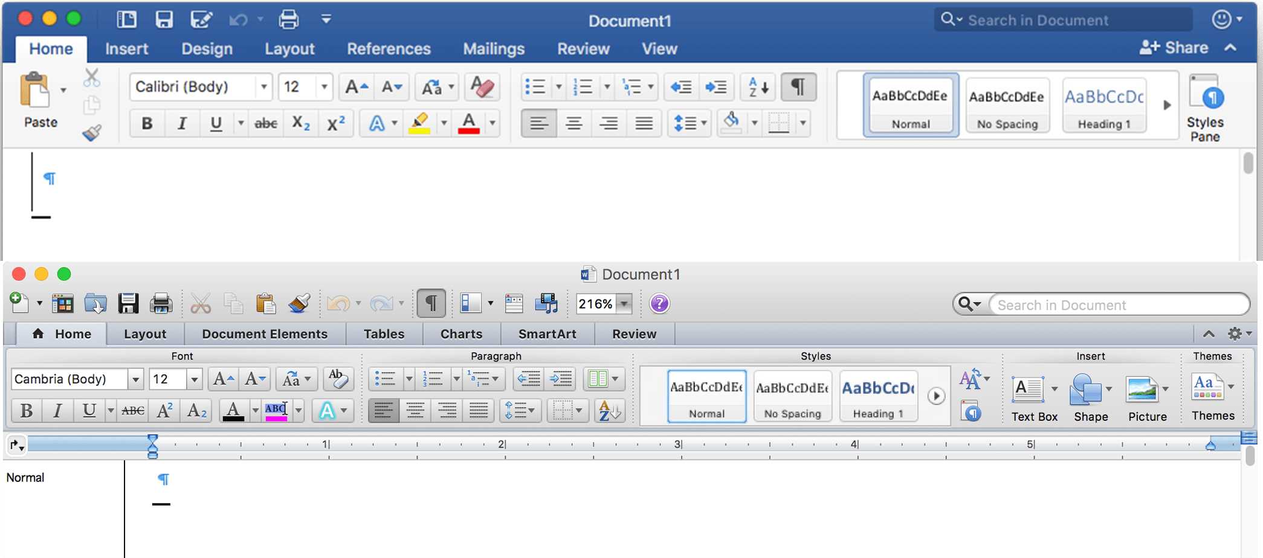Click Sort A-Z icon in top window

pos(758,87)
